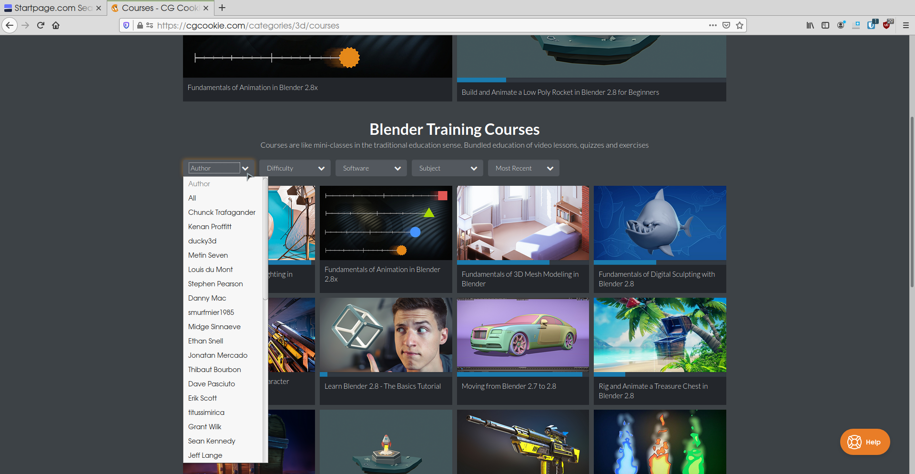Open the shark Digital Sculpting course thumbnail

point(660,223)
